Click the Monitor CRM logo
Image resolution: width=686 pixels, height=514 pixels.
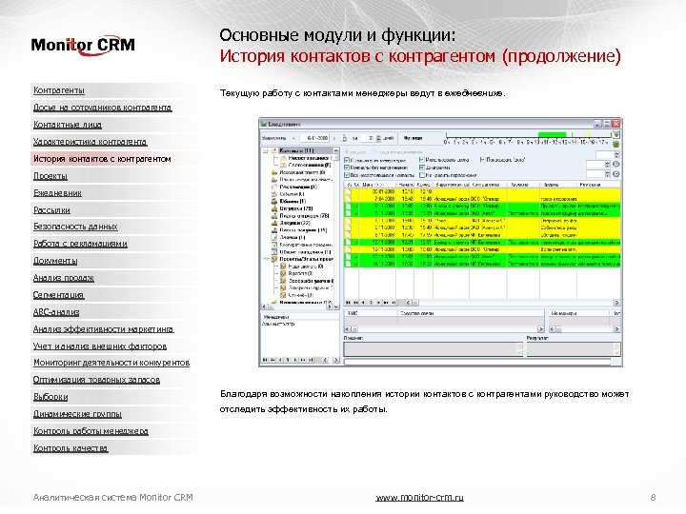tap(83, 46)
